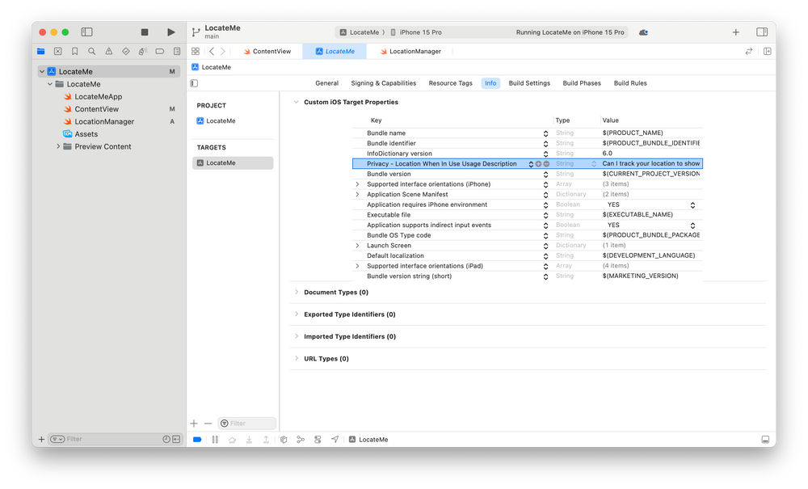
Task: Show the Issue navigator warning triangle
Action: point(109,51)
